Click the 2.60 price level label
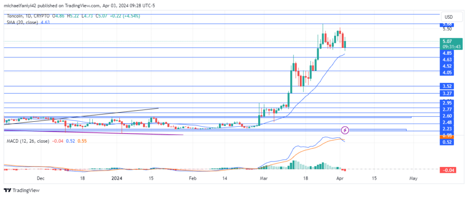Viewport: 468px width, 197px height. pos(447,116)
